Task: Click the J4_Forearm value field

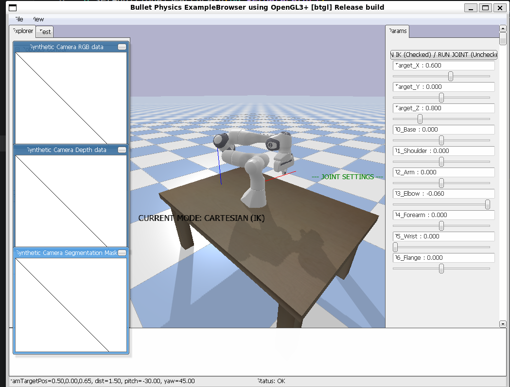Action: (x=444, y=215)
